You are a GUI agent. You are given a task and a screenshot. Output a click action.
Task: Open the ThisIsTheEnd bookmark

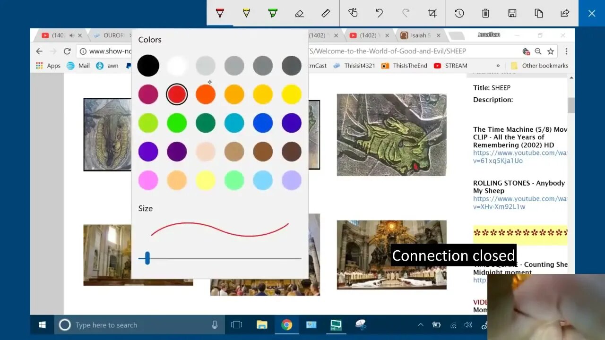pyautogui.click(x=404, y=66)
